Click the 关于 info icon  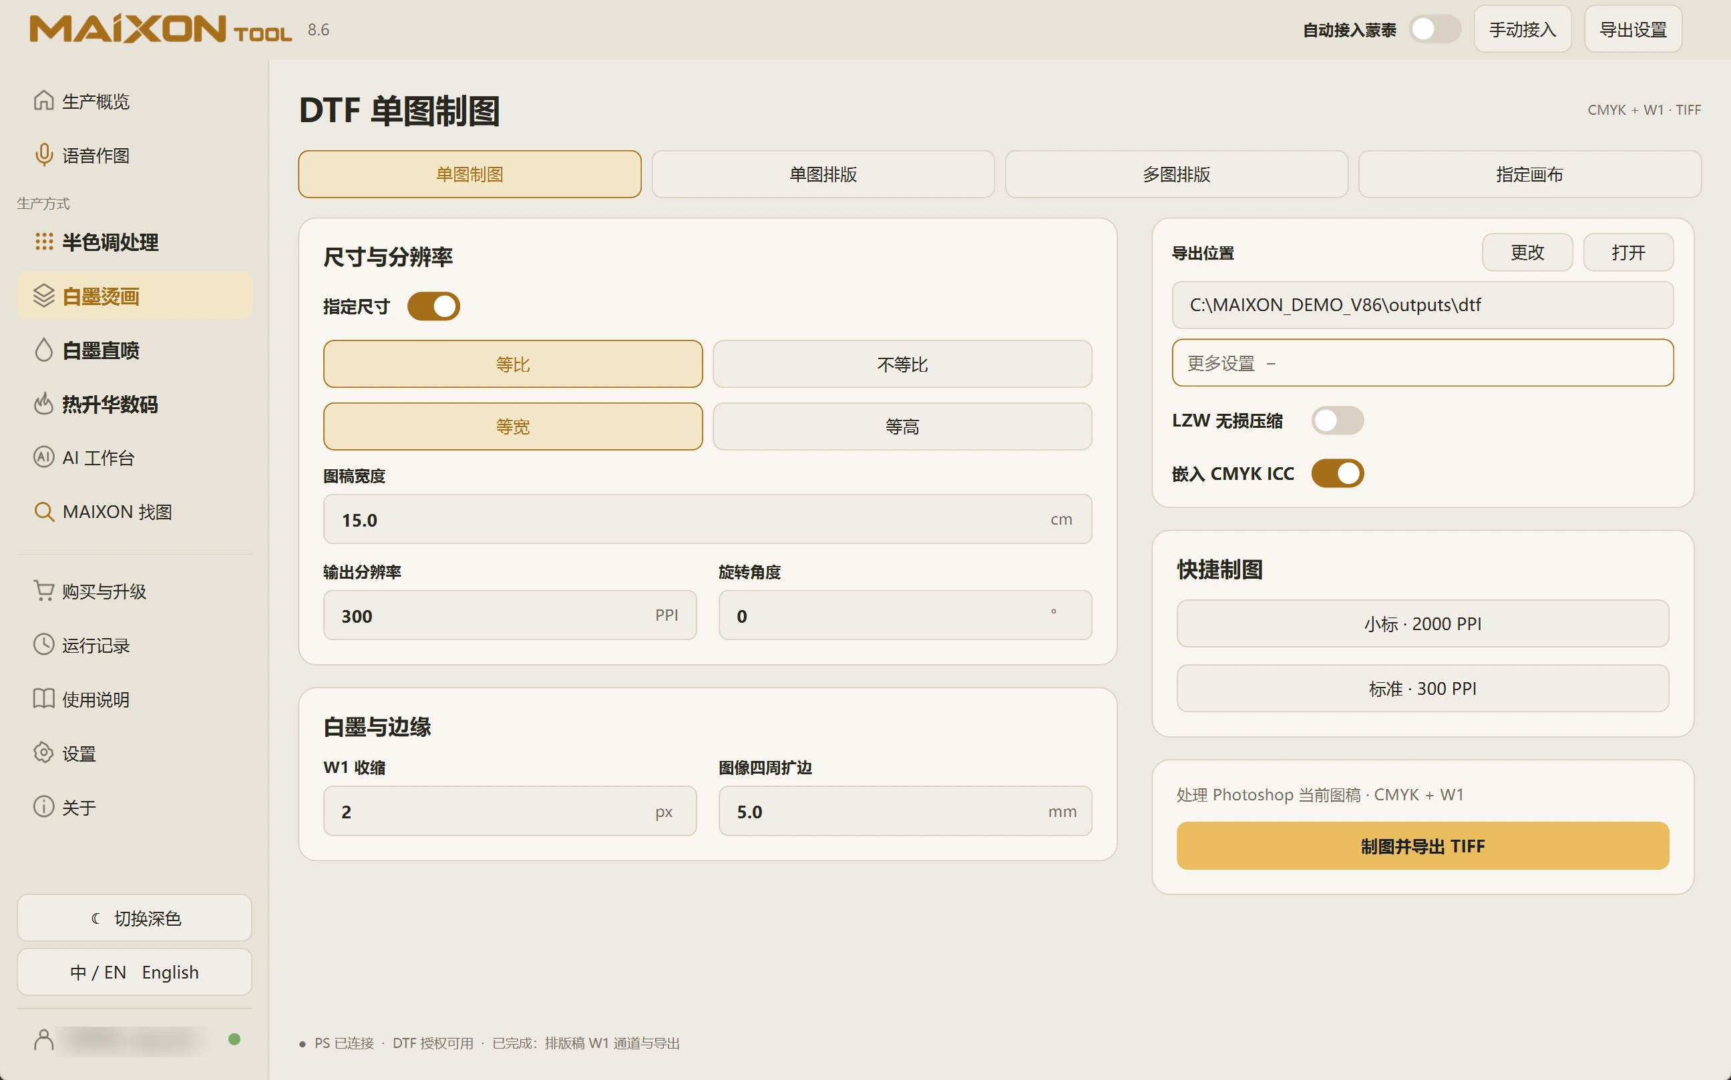click(43, 807)
